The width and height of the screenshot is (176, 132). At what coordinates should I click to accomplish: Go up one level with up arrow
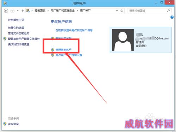23,11
